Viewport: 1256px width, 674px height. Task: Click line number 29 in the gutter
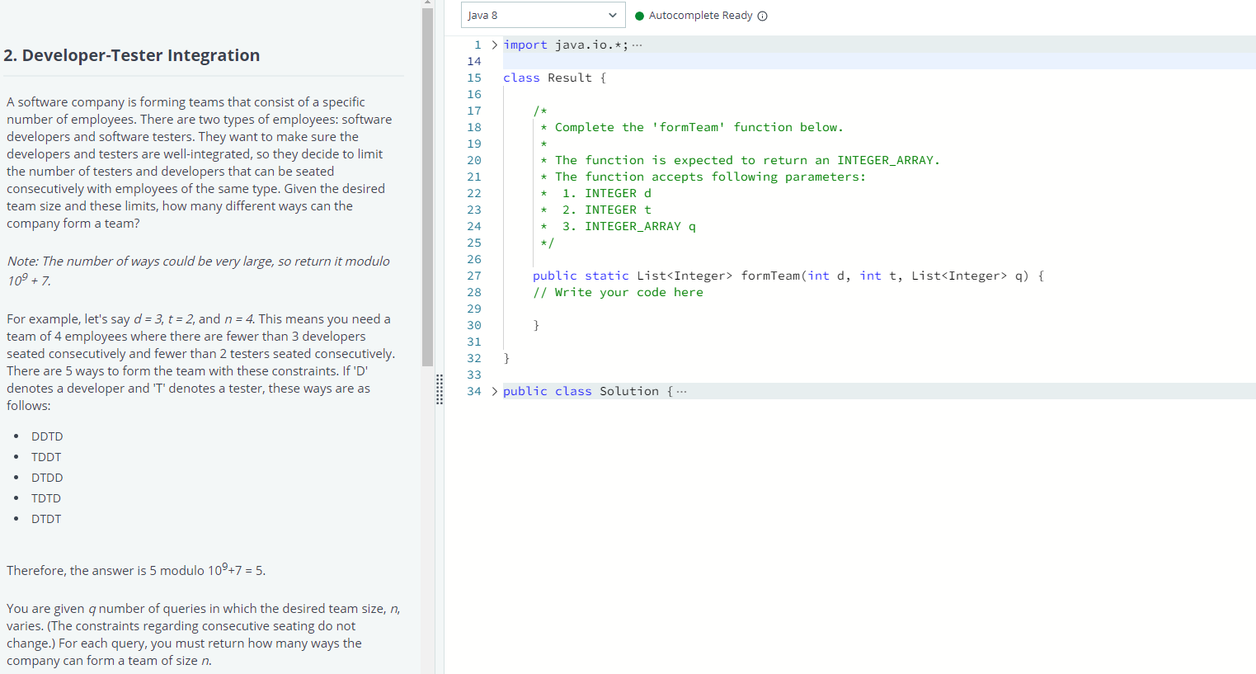[x=474, y=309]
